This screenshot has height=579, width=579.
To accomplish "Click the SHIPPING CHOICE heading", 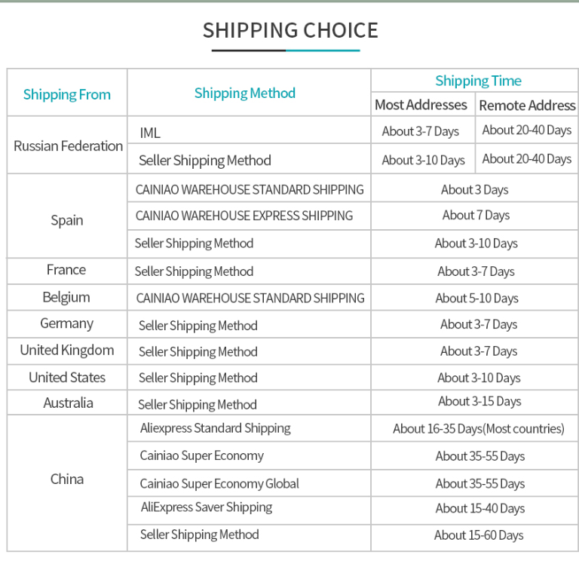I will pos(290,30).
